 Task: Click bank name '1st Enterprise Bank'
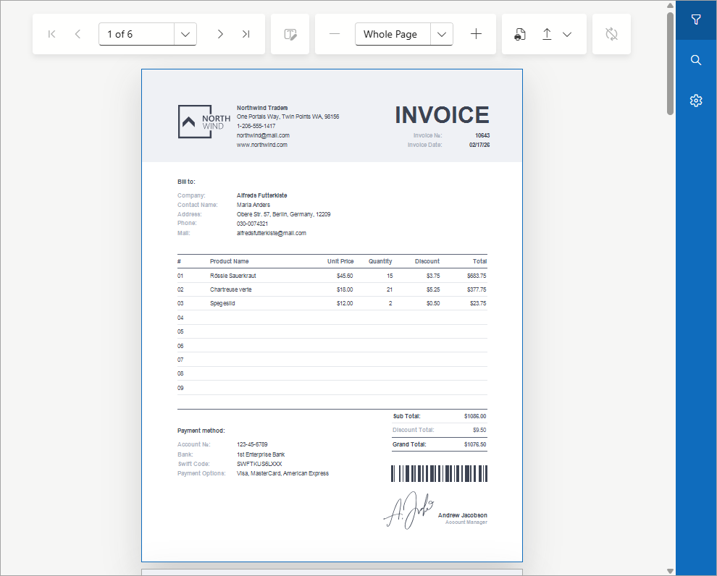coord(261,454)
